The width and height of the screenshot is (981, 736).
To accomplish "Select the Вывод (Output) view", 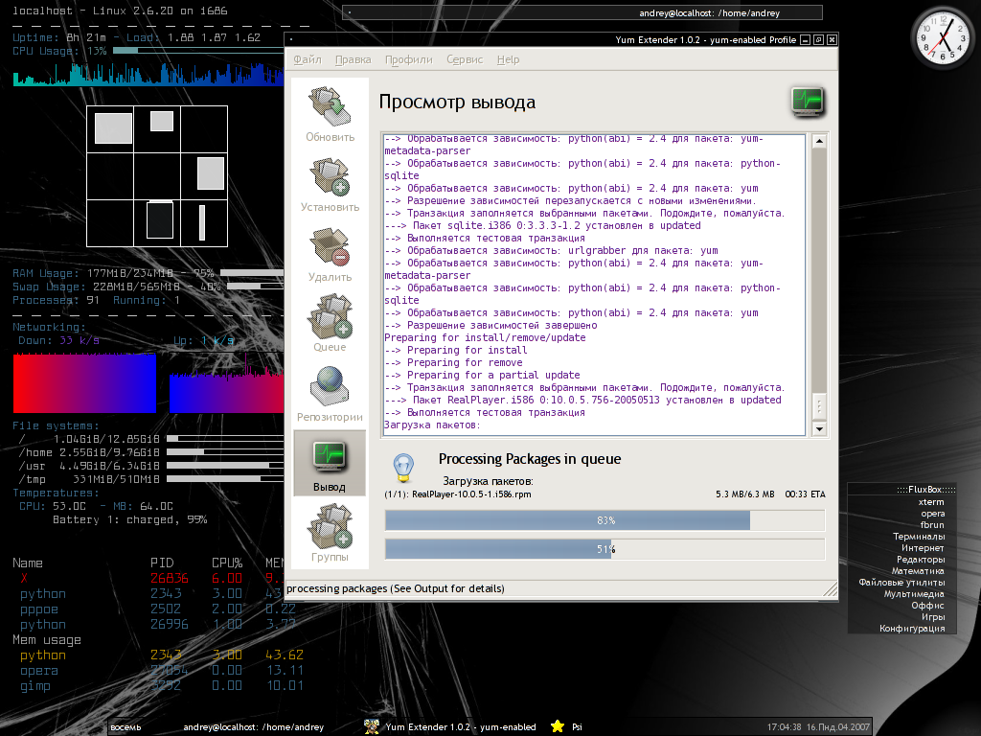I will pyautogui.click(x=330, y=464).
